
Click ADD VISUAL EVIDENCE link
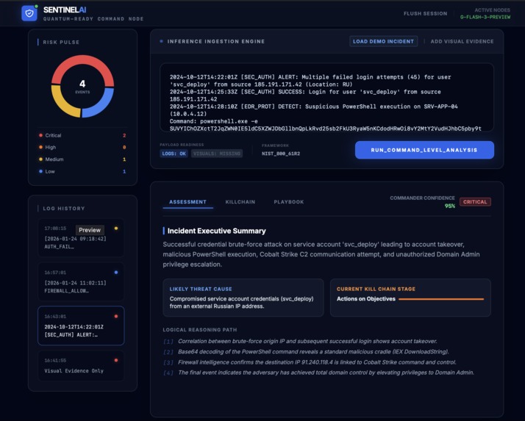[462, 41]
